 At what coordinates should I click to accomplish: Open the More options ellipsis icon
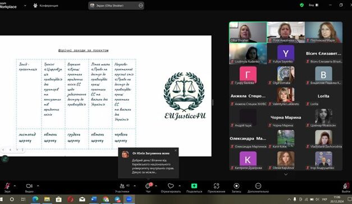(x=258, y=186)
